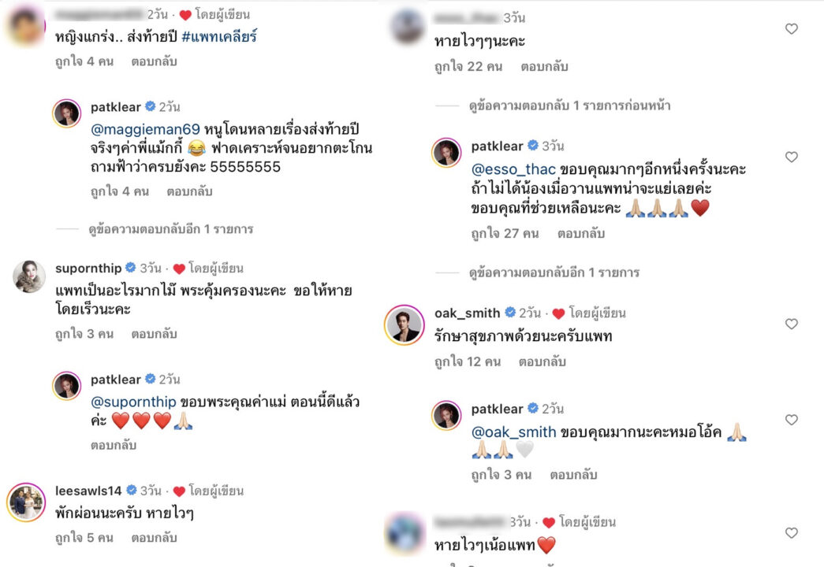Viewport: 824px width, 567px height.
Task: Like patklear's reply to @esso_thac
Action: 792,157
